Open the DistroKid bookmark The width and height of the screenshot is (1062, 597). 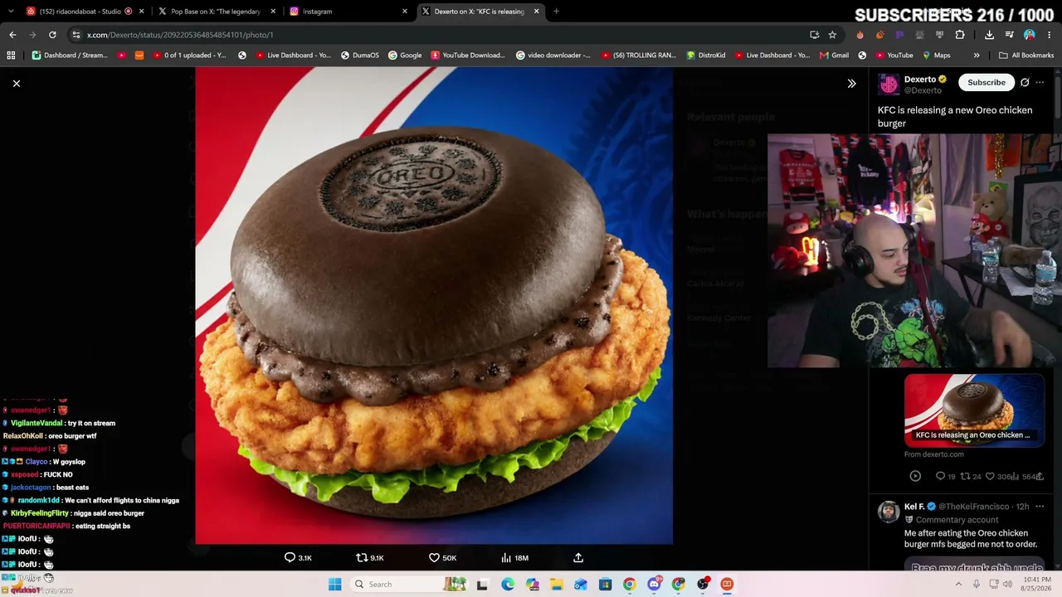(706, 56)
